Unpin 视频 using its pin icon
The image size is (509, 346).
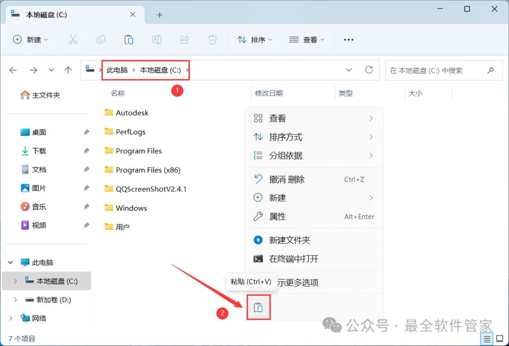86,225
